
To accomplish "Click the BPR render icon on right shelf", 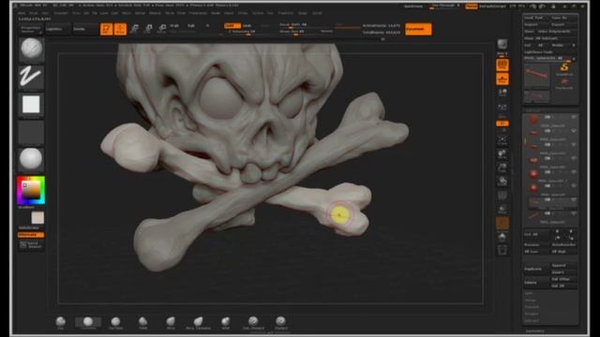I will pyautogui.click(x=502, y=44).
